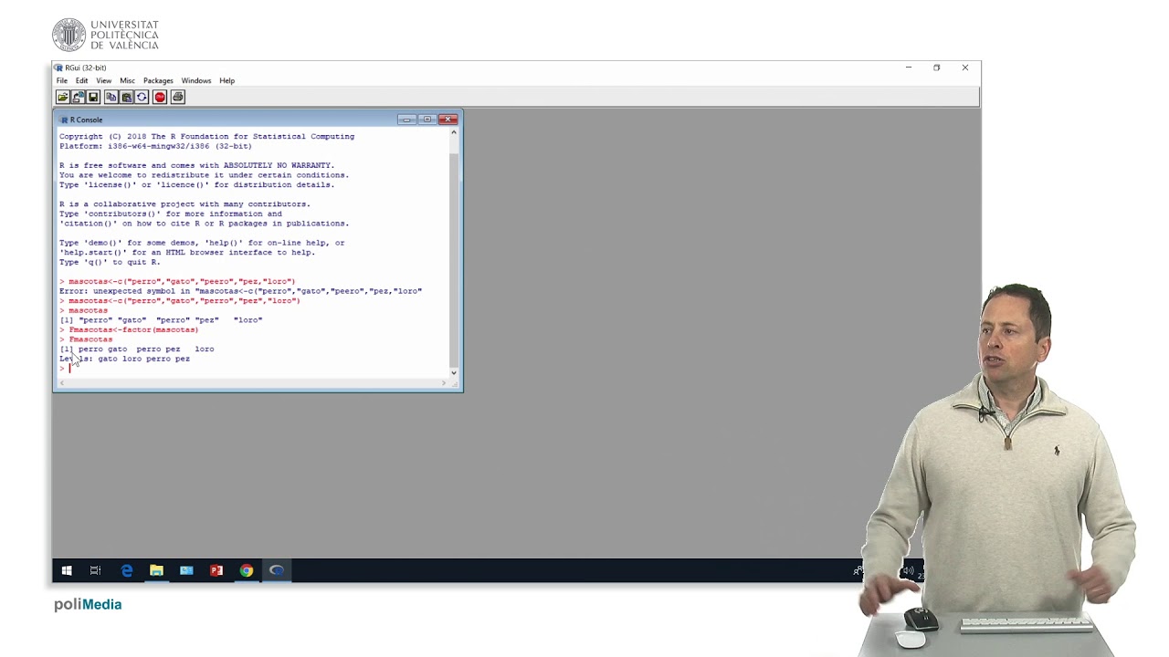This screenshot has width=1169, height=657.
Task: Click the Open script toolbar icon
Action: [62, 97]
